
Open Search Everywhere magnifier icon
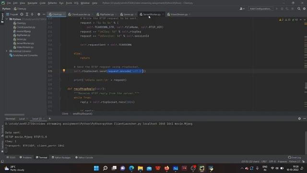(299, 9)
